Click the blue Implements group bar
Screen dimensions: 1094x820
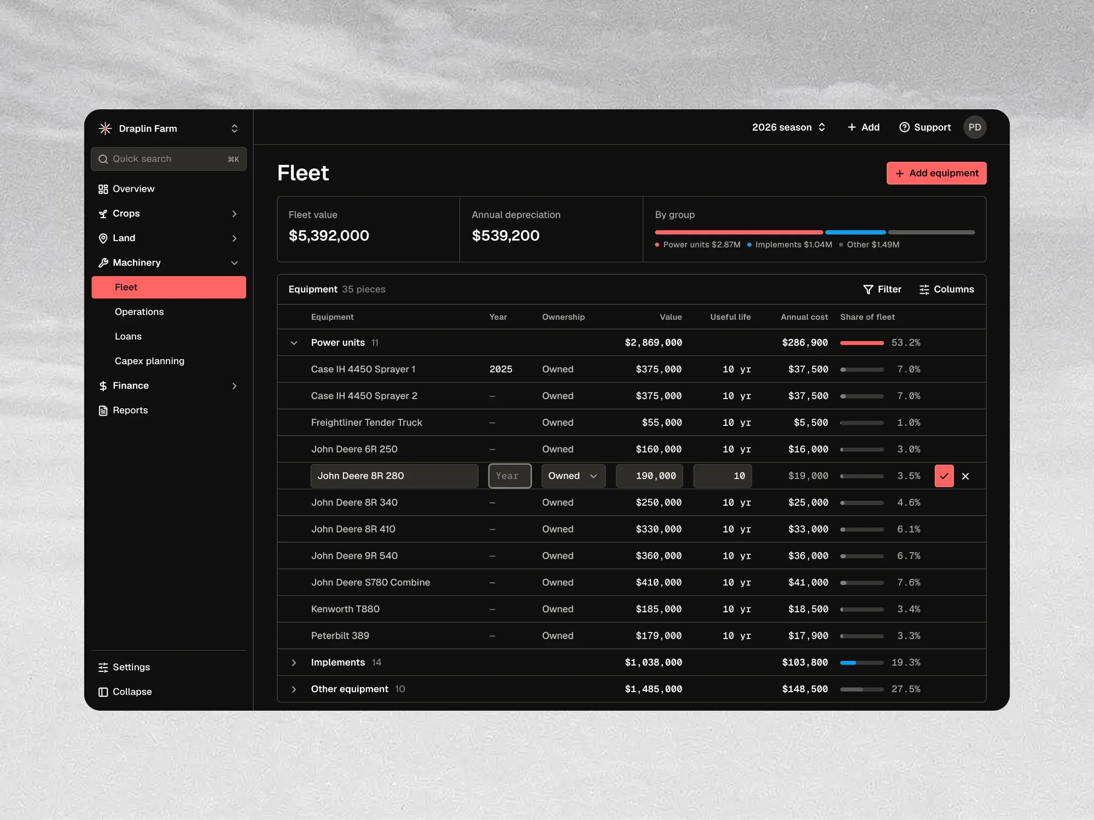[x=856, y=232]
